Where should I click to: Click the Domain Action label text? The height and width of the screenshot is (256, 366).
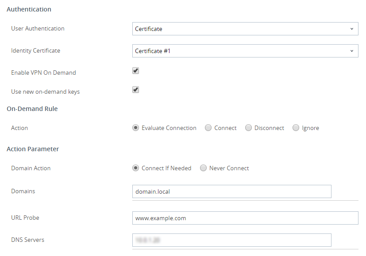click(x=31, y=168)
